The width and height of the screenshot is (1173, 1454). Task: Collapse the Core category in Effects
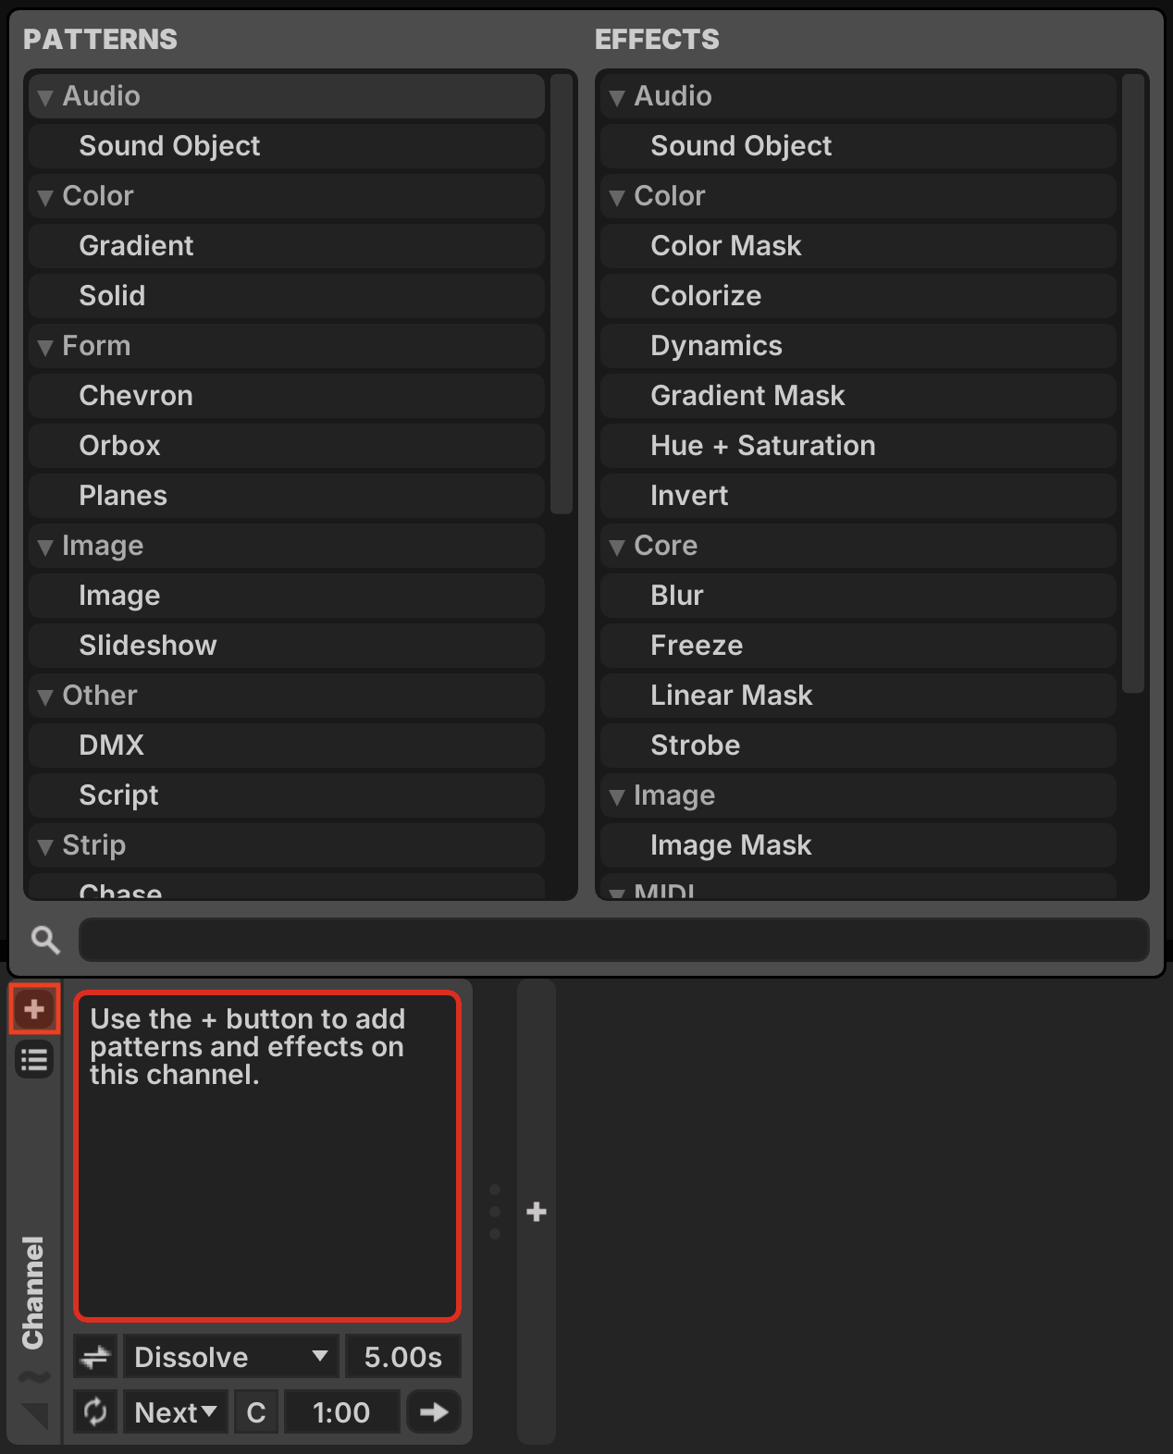[617, 547]
